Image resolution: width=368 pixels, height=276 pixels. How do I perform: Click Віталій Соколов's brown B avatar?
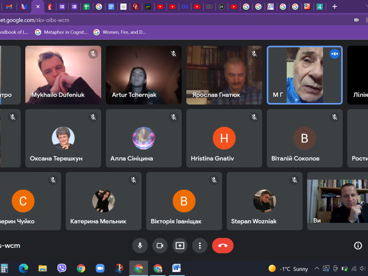click(x=305, y=138)
